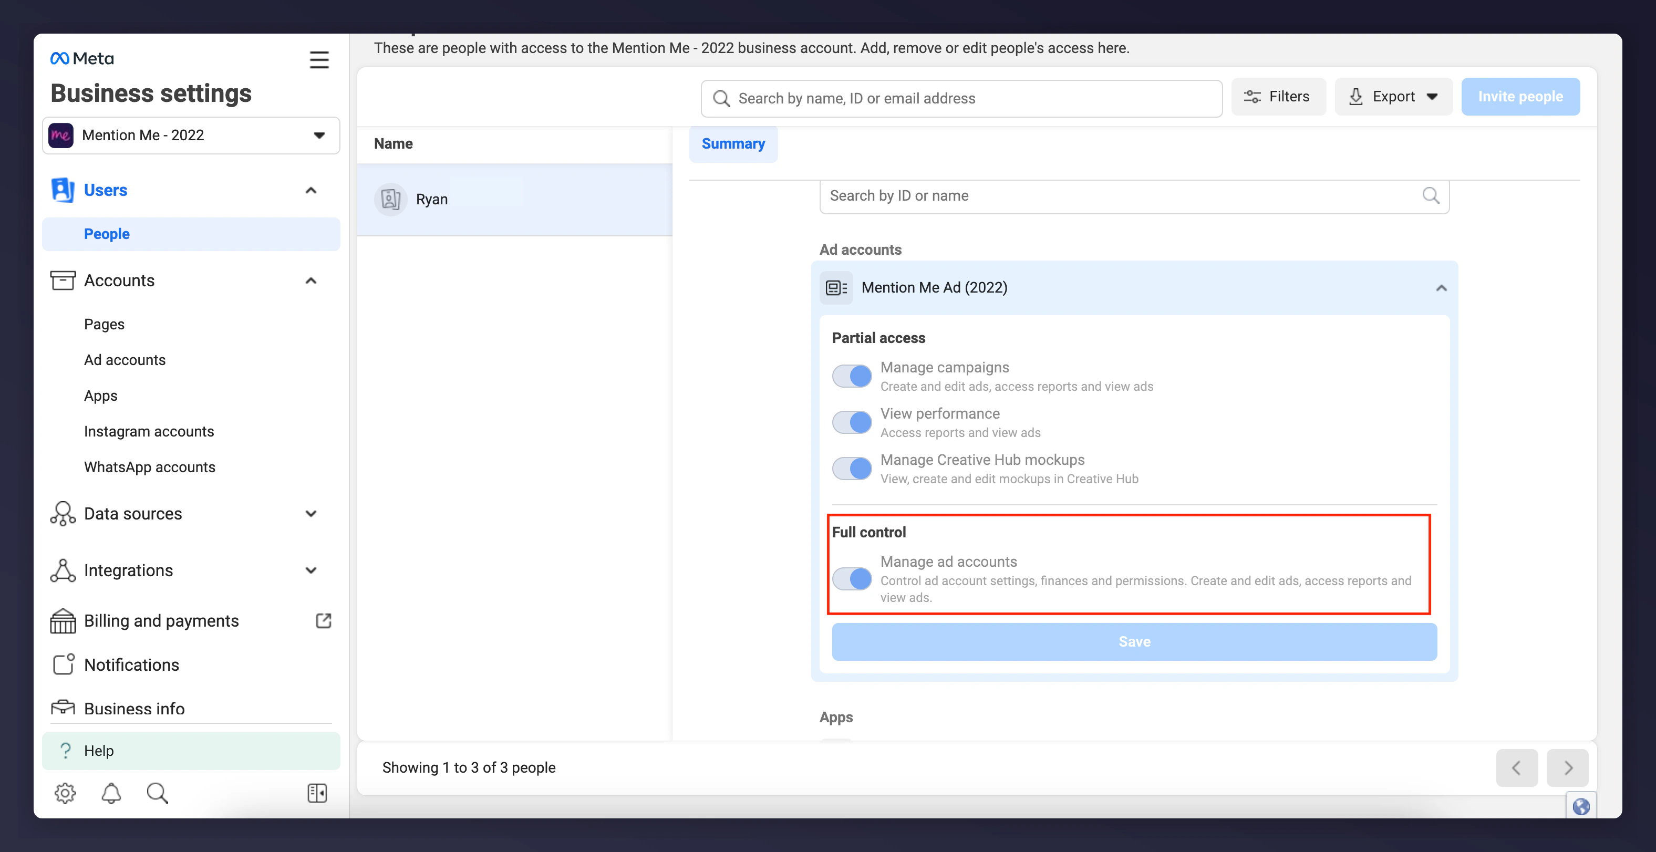The width and height of the screenshot is (1656, 852).
Task: Toggle Manage campaigns permission
Action: [852, 376]
